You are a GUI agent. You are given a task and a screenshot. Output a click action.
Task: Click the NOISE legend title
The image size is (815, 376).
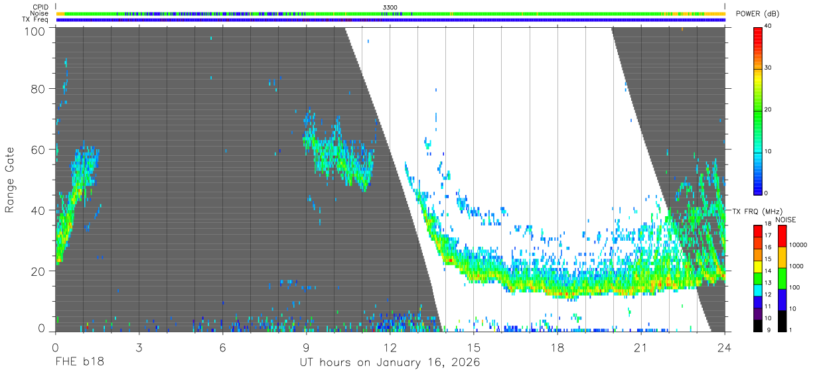786,219
